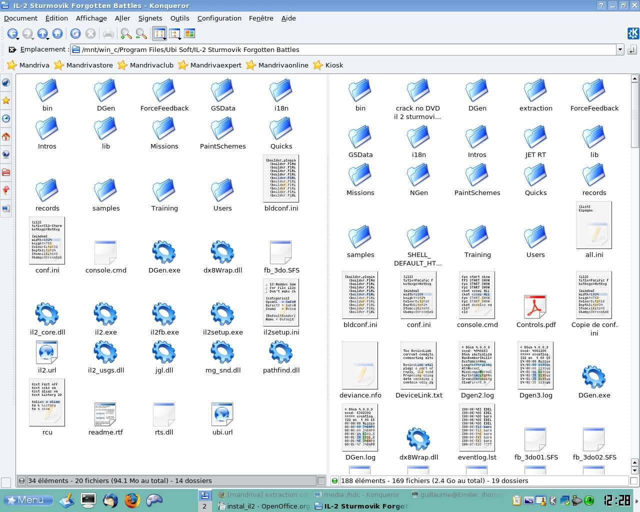Open the crack no DVD folder
Screen dimensions: 640x512
[x=418, y=99]
